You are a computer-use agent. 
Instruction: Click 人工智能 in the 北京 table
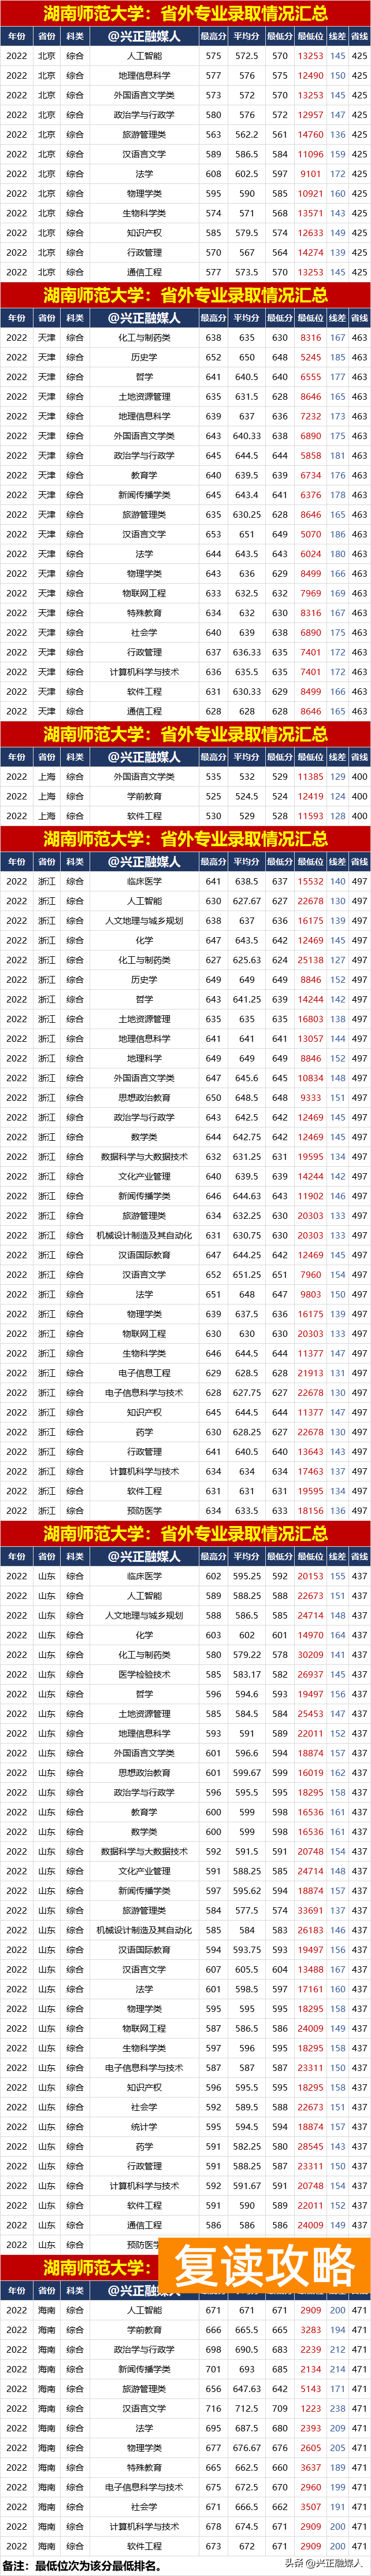[144, 56]
